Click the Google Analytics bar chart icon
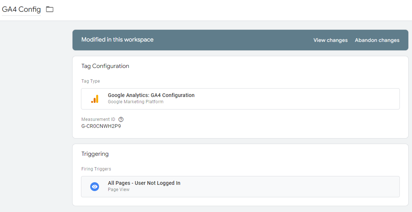412x212 pixels. [95, 99]
